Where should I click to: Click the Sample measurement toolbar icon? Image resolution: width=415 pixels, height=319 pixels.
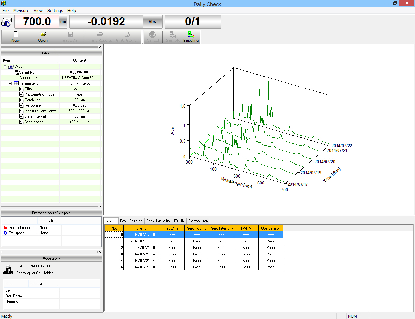pos(173,34)
